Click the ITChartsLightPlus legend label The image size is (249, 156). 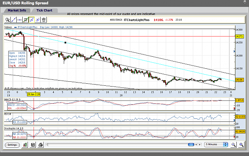pos(27,27)
